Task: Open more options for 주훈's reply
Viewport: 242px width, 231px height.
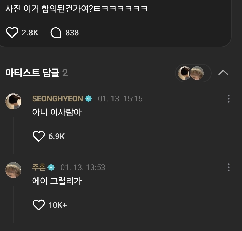Action: (229, 167)
